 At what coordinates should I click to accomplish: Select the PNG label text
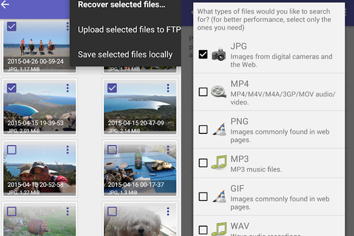pos(240,122)
